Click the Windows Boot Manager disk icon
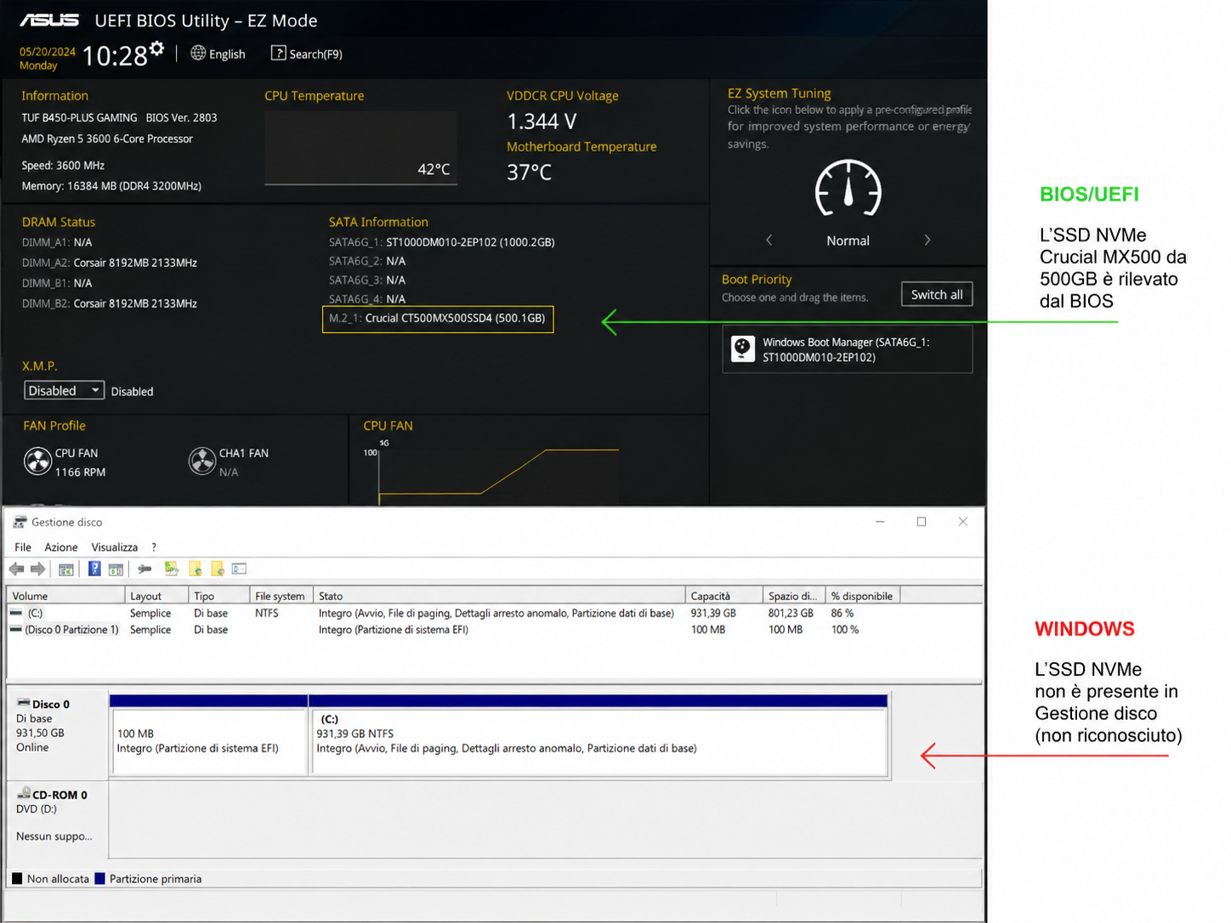 (743, 349)
